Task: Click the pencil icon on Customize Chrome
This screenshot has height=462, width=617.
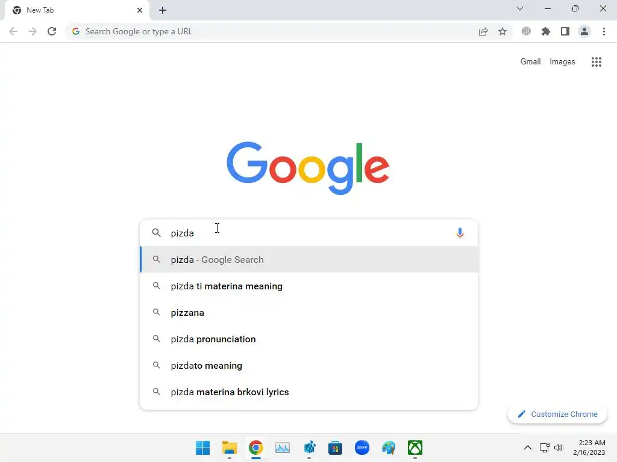Action: coord(521,414)
